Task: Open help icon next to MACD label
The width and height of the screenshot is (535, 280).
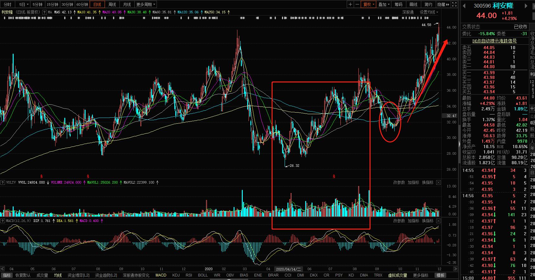Action: pos(3,221)
